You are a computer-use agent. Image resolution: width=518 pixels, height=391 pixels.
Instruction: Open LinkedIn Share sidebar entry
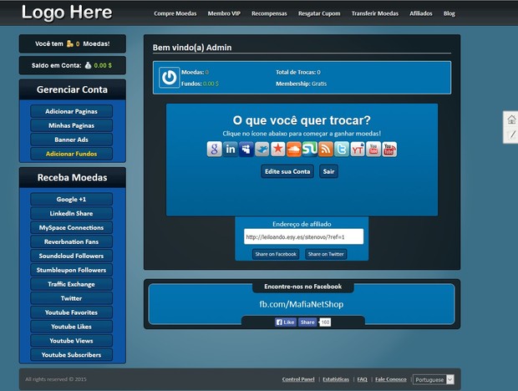[71, 213]
